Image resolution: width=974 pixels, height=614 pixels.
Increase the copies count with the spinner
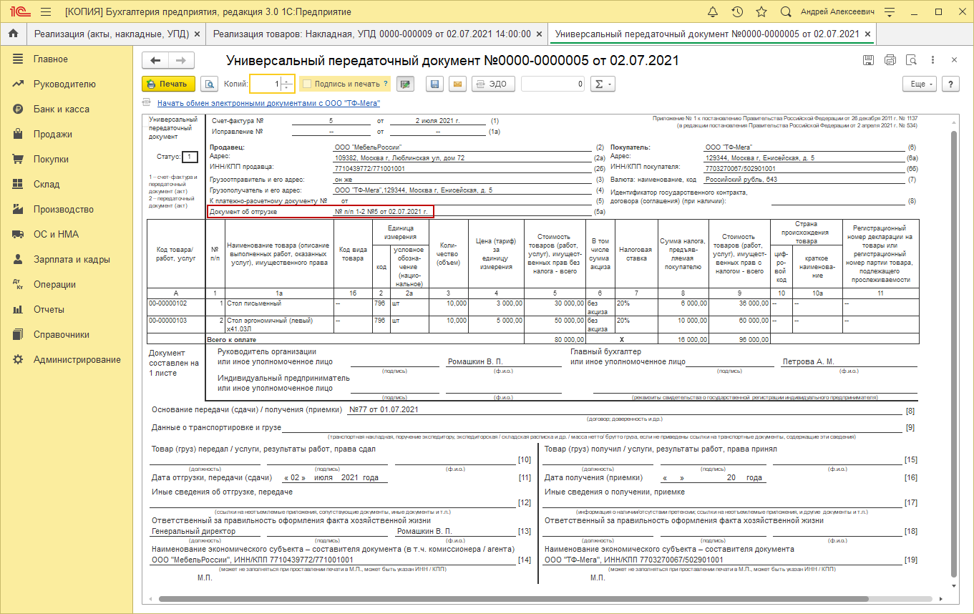[288, 80]
